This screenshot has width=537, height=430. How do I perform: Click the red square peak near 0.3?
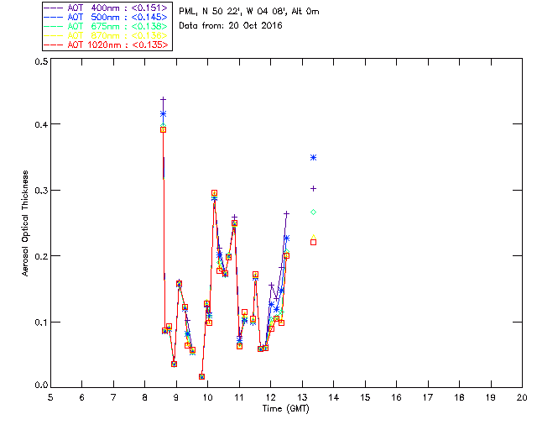[215, 193]
